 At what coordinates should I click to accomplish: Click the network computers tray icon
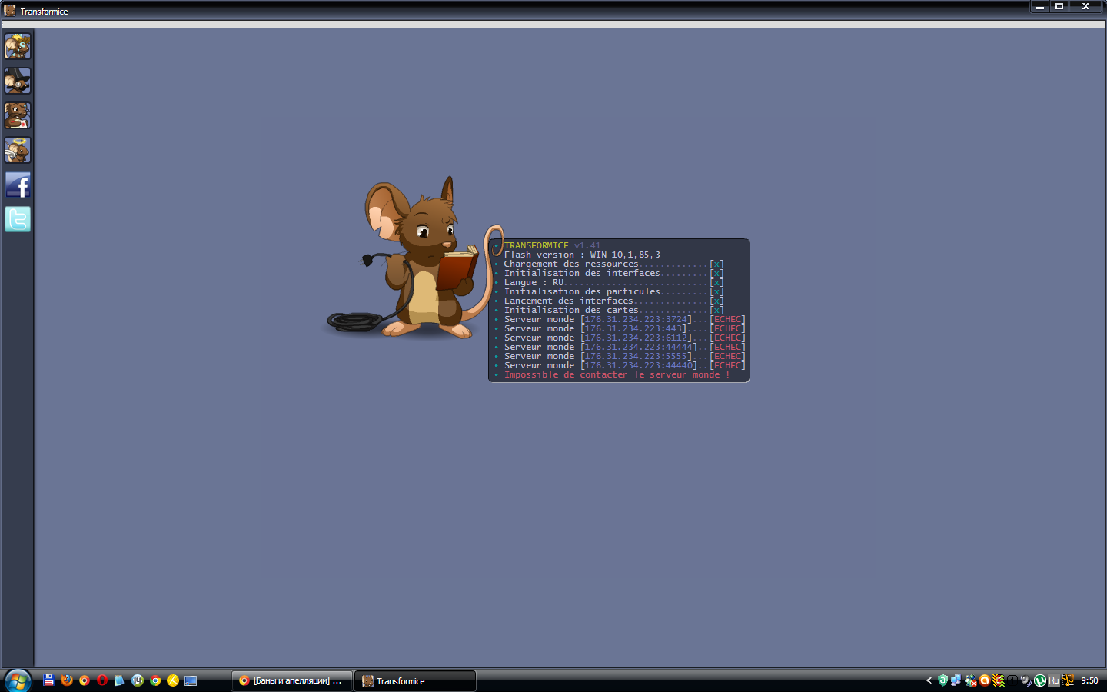956,680
